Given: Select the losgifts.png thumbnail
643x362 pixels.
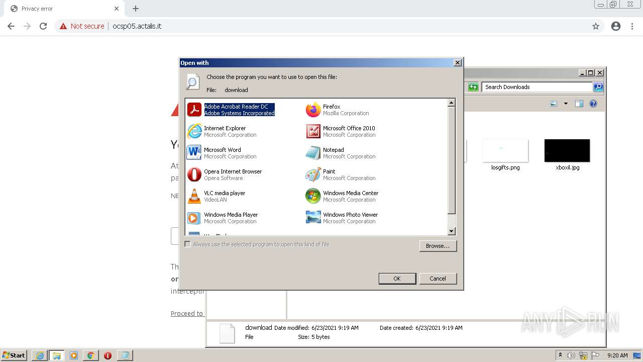Looking at the screenshot, I should [505, 151].
